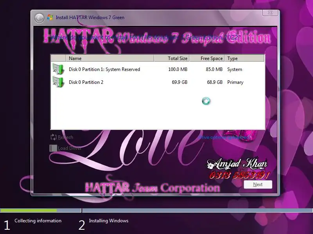Sort by Total Size column header
The width and height of the screenshot is (313, 234).
(172, 58)
